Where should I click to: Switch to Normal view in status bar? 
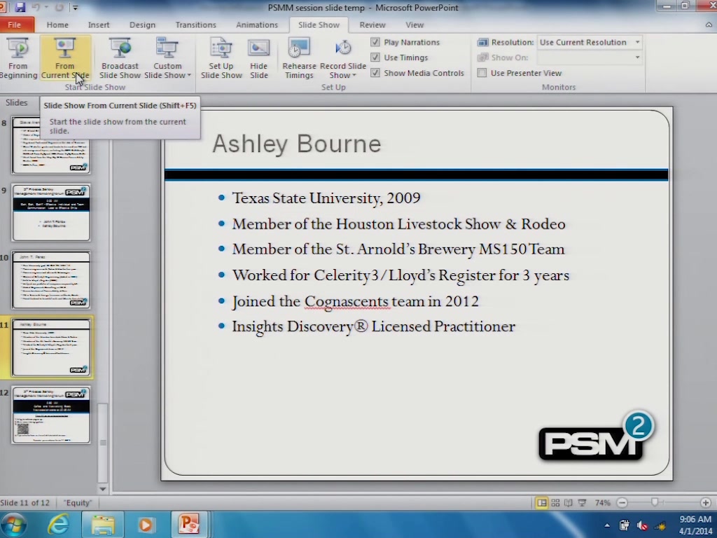[x=542, y=503]
